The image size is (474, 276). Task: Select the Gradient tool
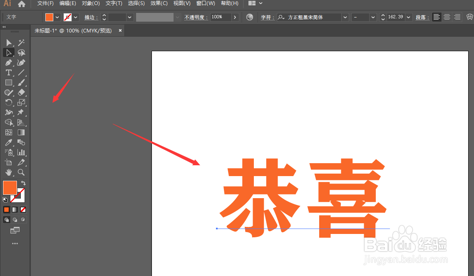point(21,132)
